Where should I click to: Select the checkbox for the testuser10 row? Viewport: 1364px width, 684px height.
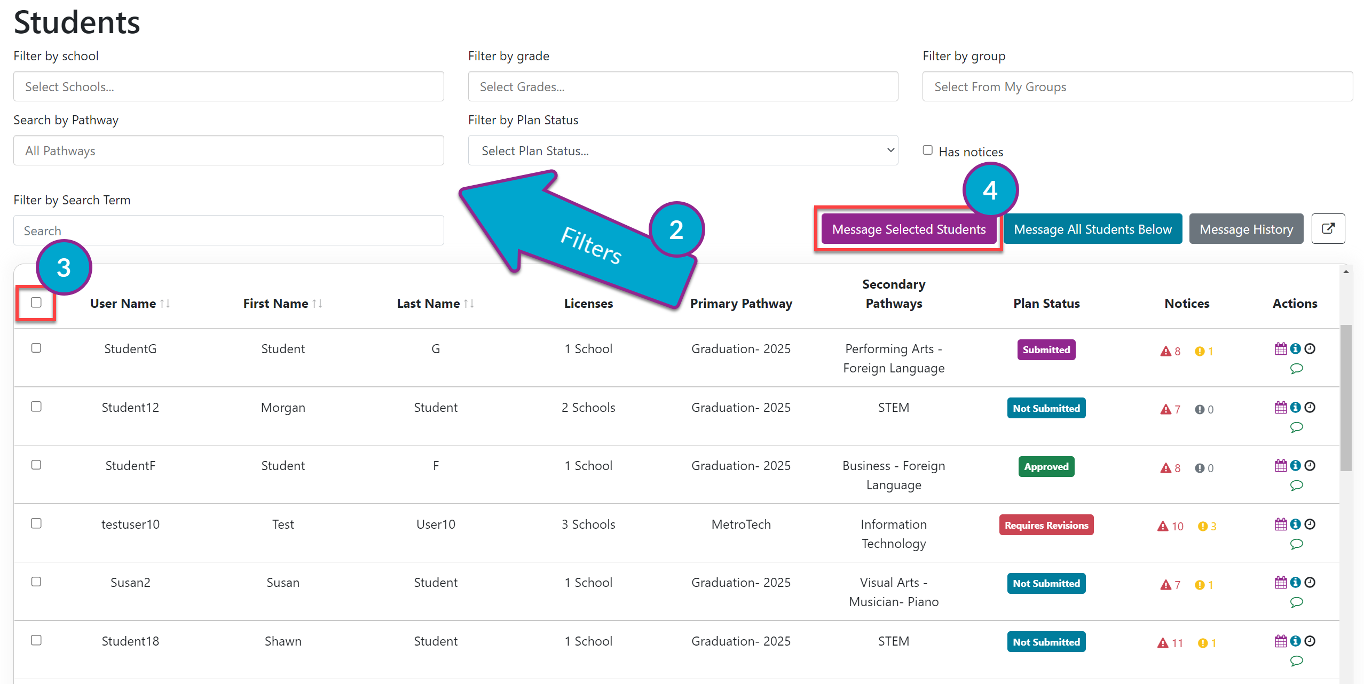coord(36,523)
